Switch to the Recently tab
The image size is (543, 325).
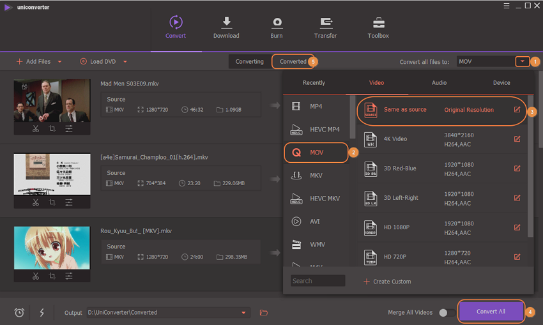point(314,83)
